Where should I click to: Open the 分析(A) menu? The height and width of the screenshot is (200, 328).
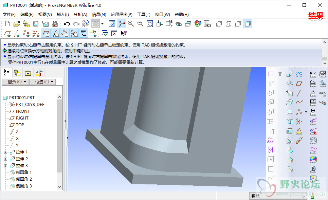(80, 15)
